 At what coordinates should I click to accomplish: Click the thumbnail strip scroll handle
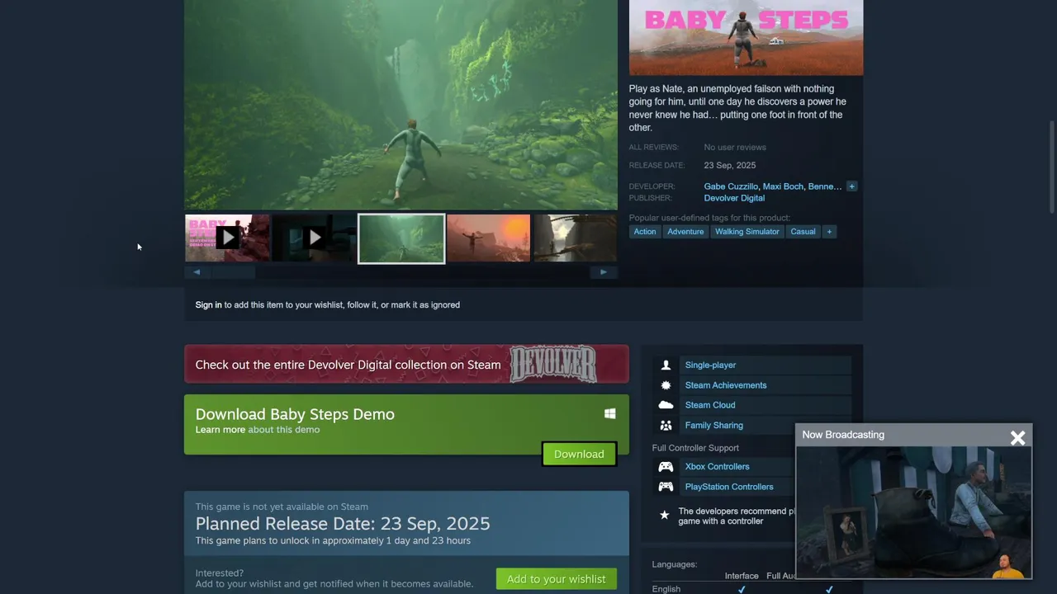click(232, 272)
